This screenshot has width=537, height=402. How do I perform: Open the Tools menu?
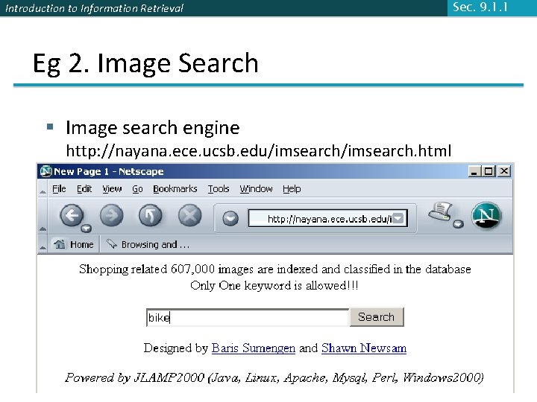point(218,188)
